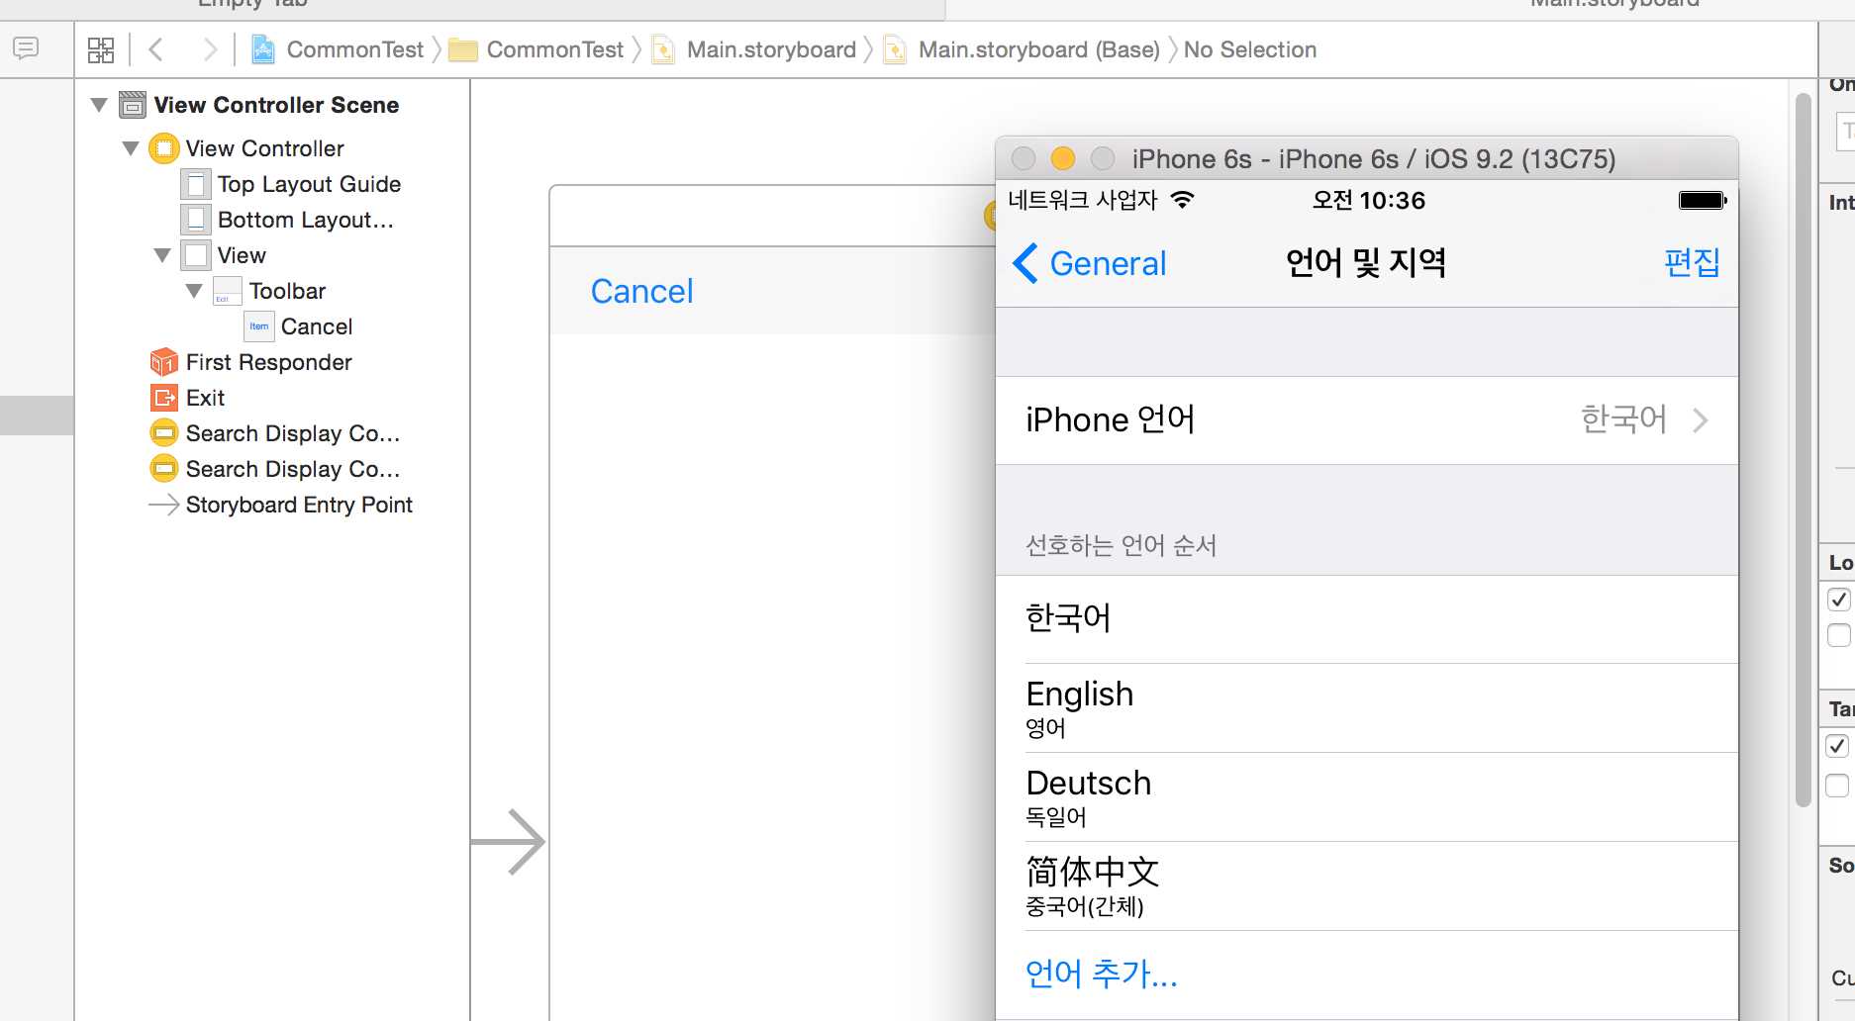Click the canvas vertical scrollbar

tap(1804, 450)
